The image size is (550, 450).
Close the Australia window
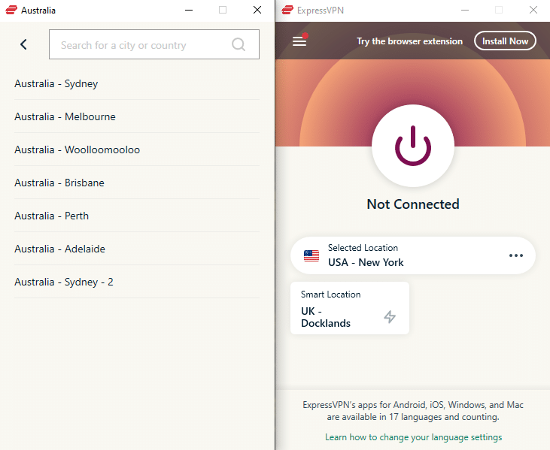257,11
